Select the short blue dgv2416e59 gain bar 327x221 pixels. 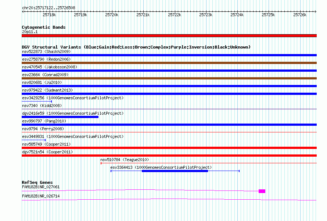point(60,117)
